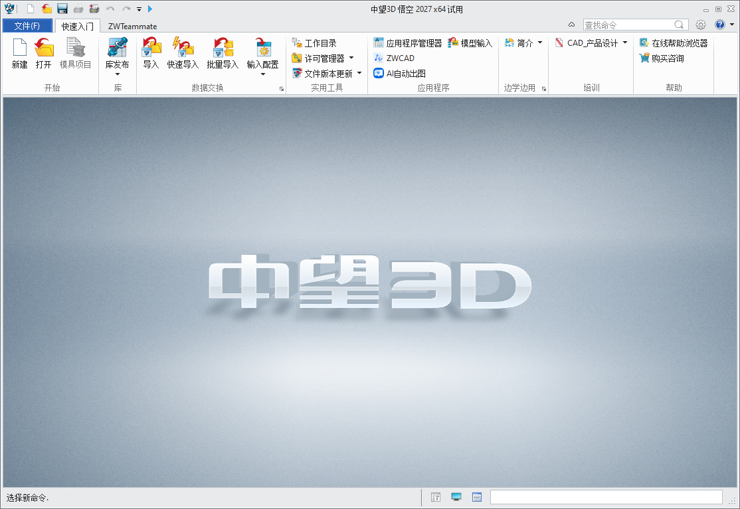Click 购买咨询 purchase inquiry
The width and height of the screenshot is (740, 509).
click(x=662, y=58)
